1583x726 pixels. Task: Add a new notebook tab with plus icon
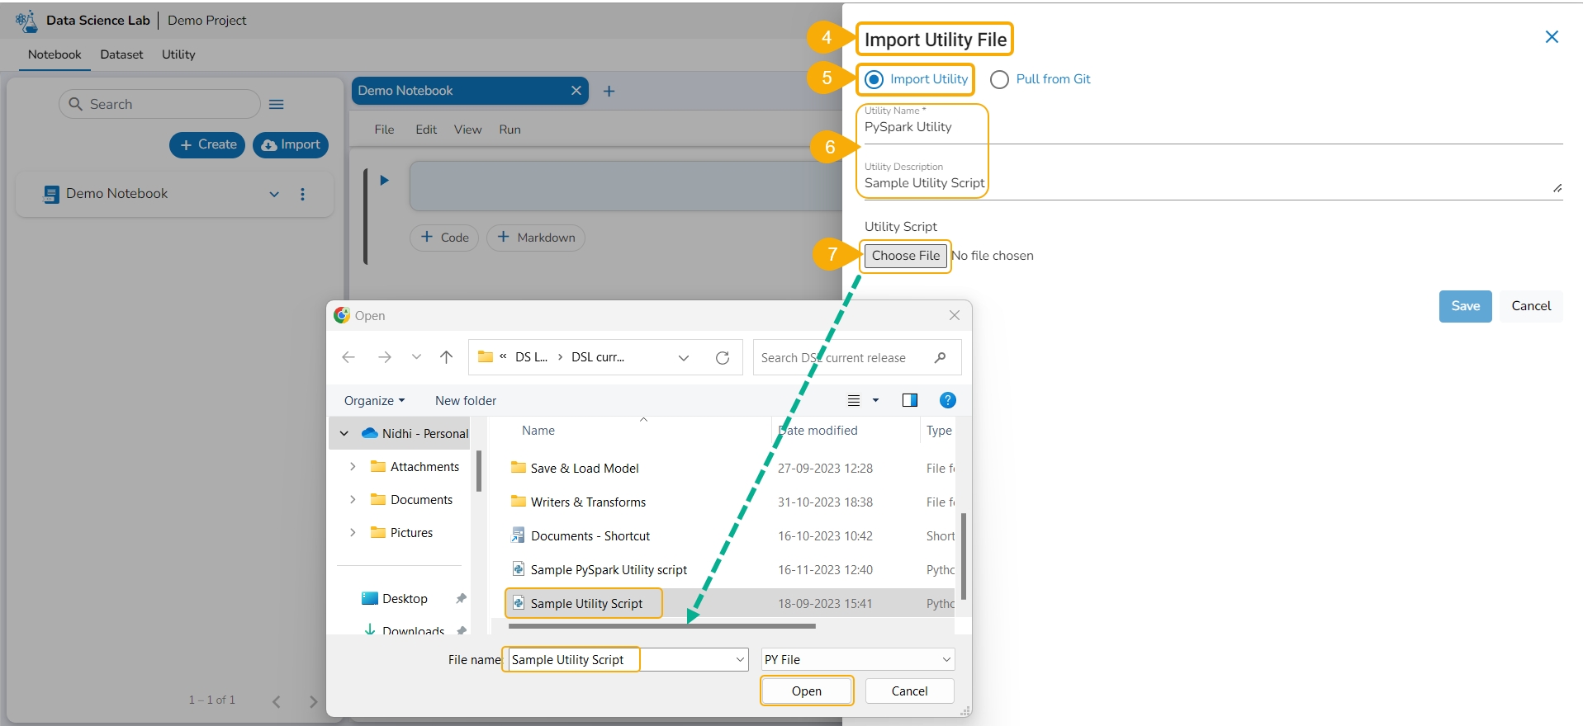point(609,91)
